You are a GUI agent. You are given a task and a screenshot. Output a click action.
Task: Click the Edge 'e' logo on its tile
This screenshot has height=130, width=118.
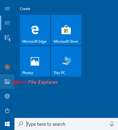click(x=35, y=30)
